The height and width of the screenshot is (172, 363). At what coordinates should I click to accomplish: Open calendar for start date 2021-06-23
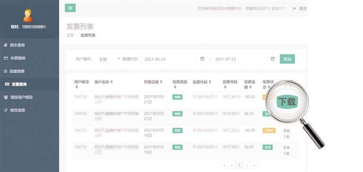click(x=202, y=59)
